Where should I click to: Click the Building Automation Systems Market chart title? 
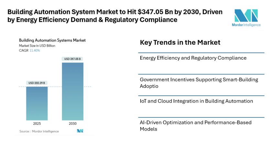tap(52, 40)
